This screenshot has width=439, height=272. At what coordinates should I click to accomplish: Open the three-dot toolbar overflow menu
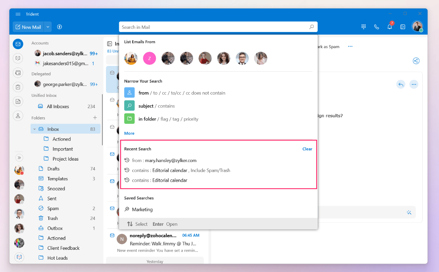(350, 47)
